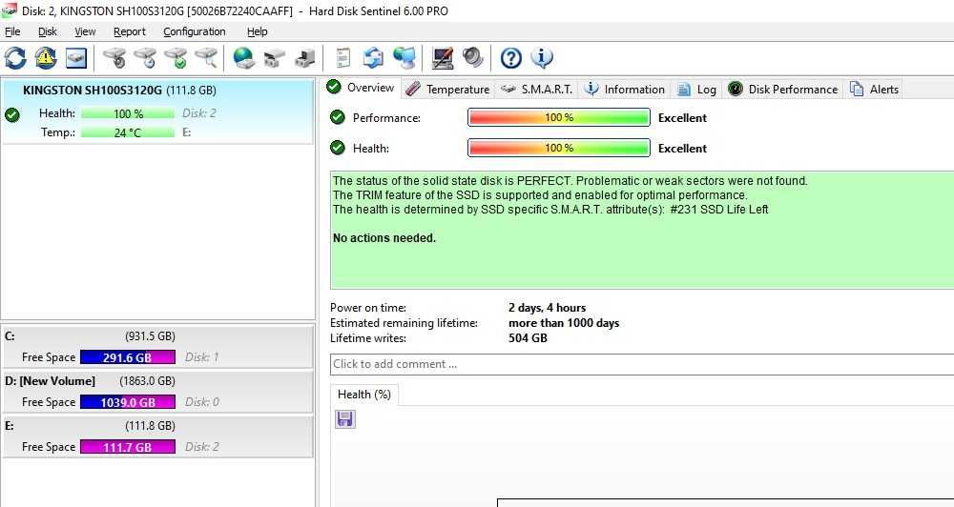
Task: Click the send report mail-arrows icon
Action: tap(374, 58)
